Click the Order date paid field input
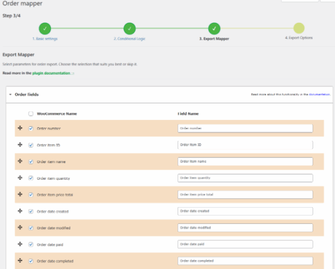 (x=245, y=244)
